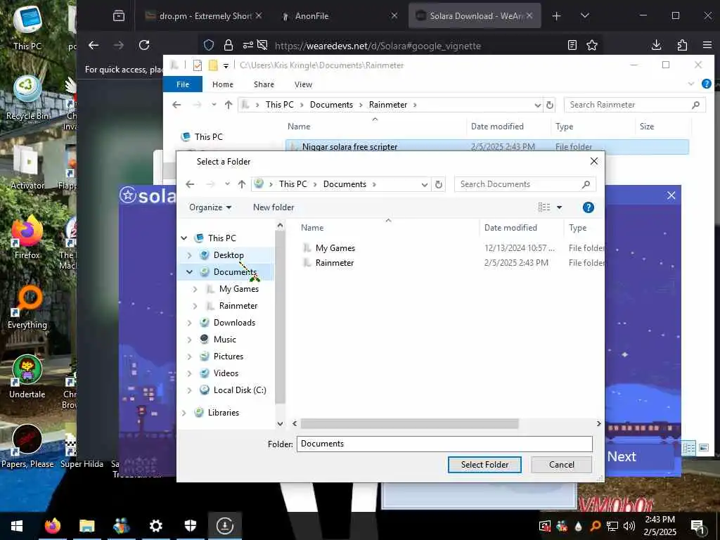Image resolution: width=720 pixels, height=540 pixels.
Task: Open File Explorer from the taskbar
Action: 86,526
